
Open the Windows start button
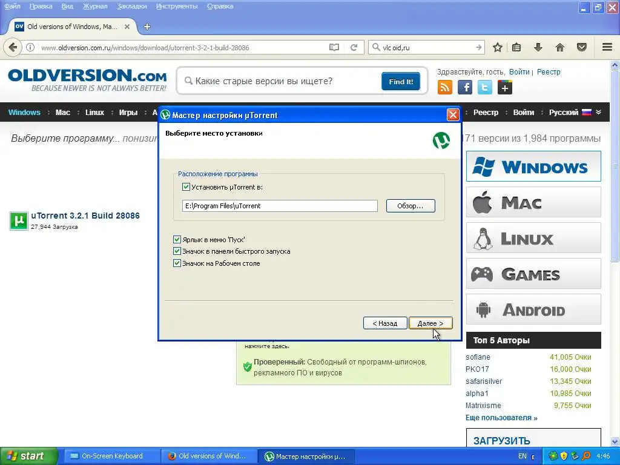tap(28, 456)
